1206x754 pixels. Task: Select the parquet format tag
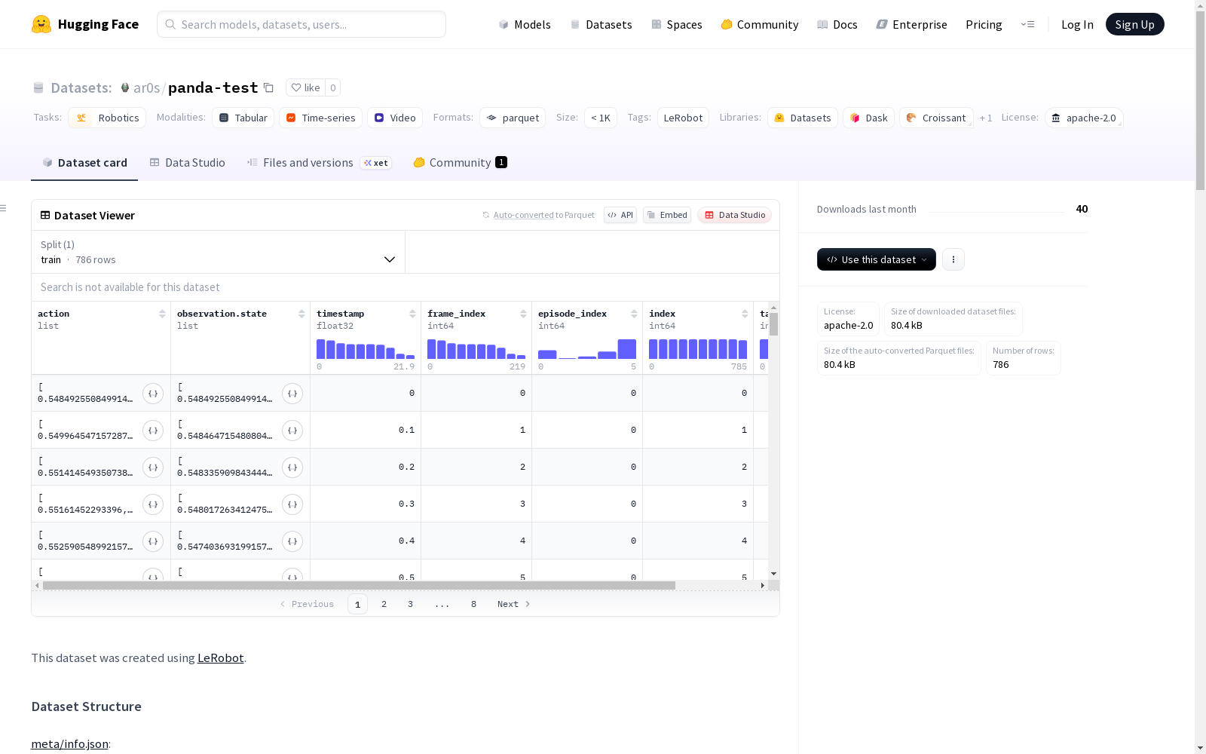513,118
